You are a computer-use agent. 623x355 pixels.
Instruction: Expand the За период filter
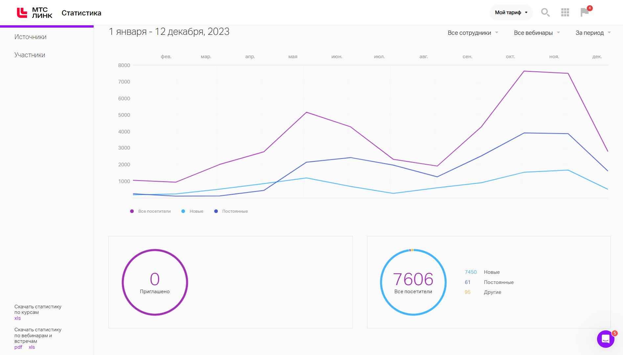click(x=593, y=33)
